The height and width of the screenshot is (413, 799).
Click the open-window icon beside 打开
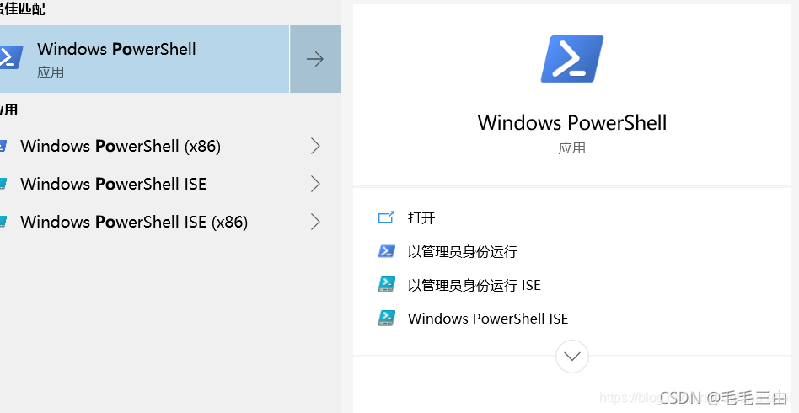click(386, 217)
